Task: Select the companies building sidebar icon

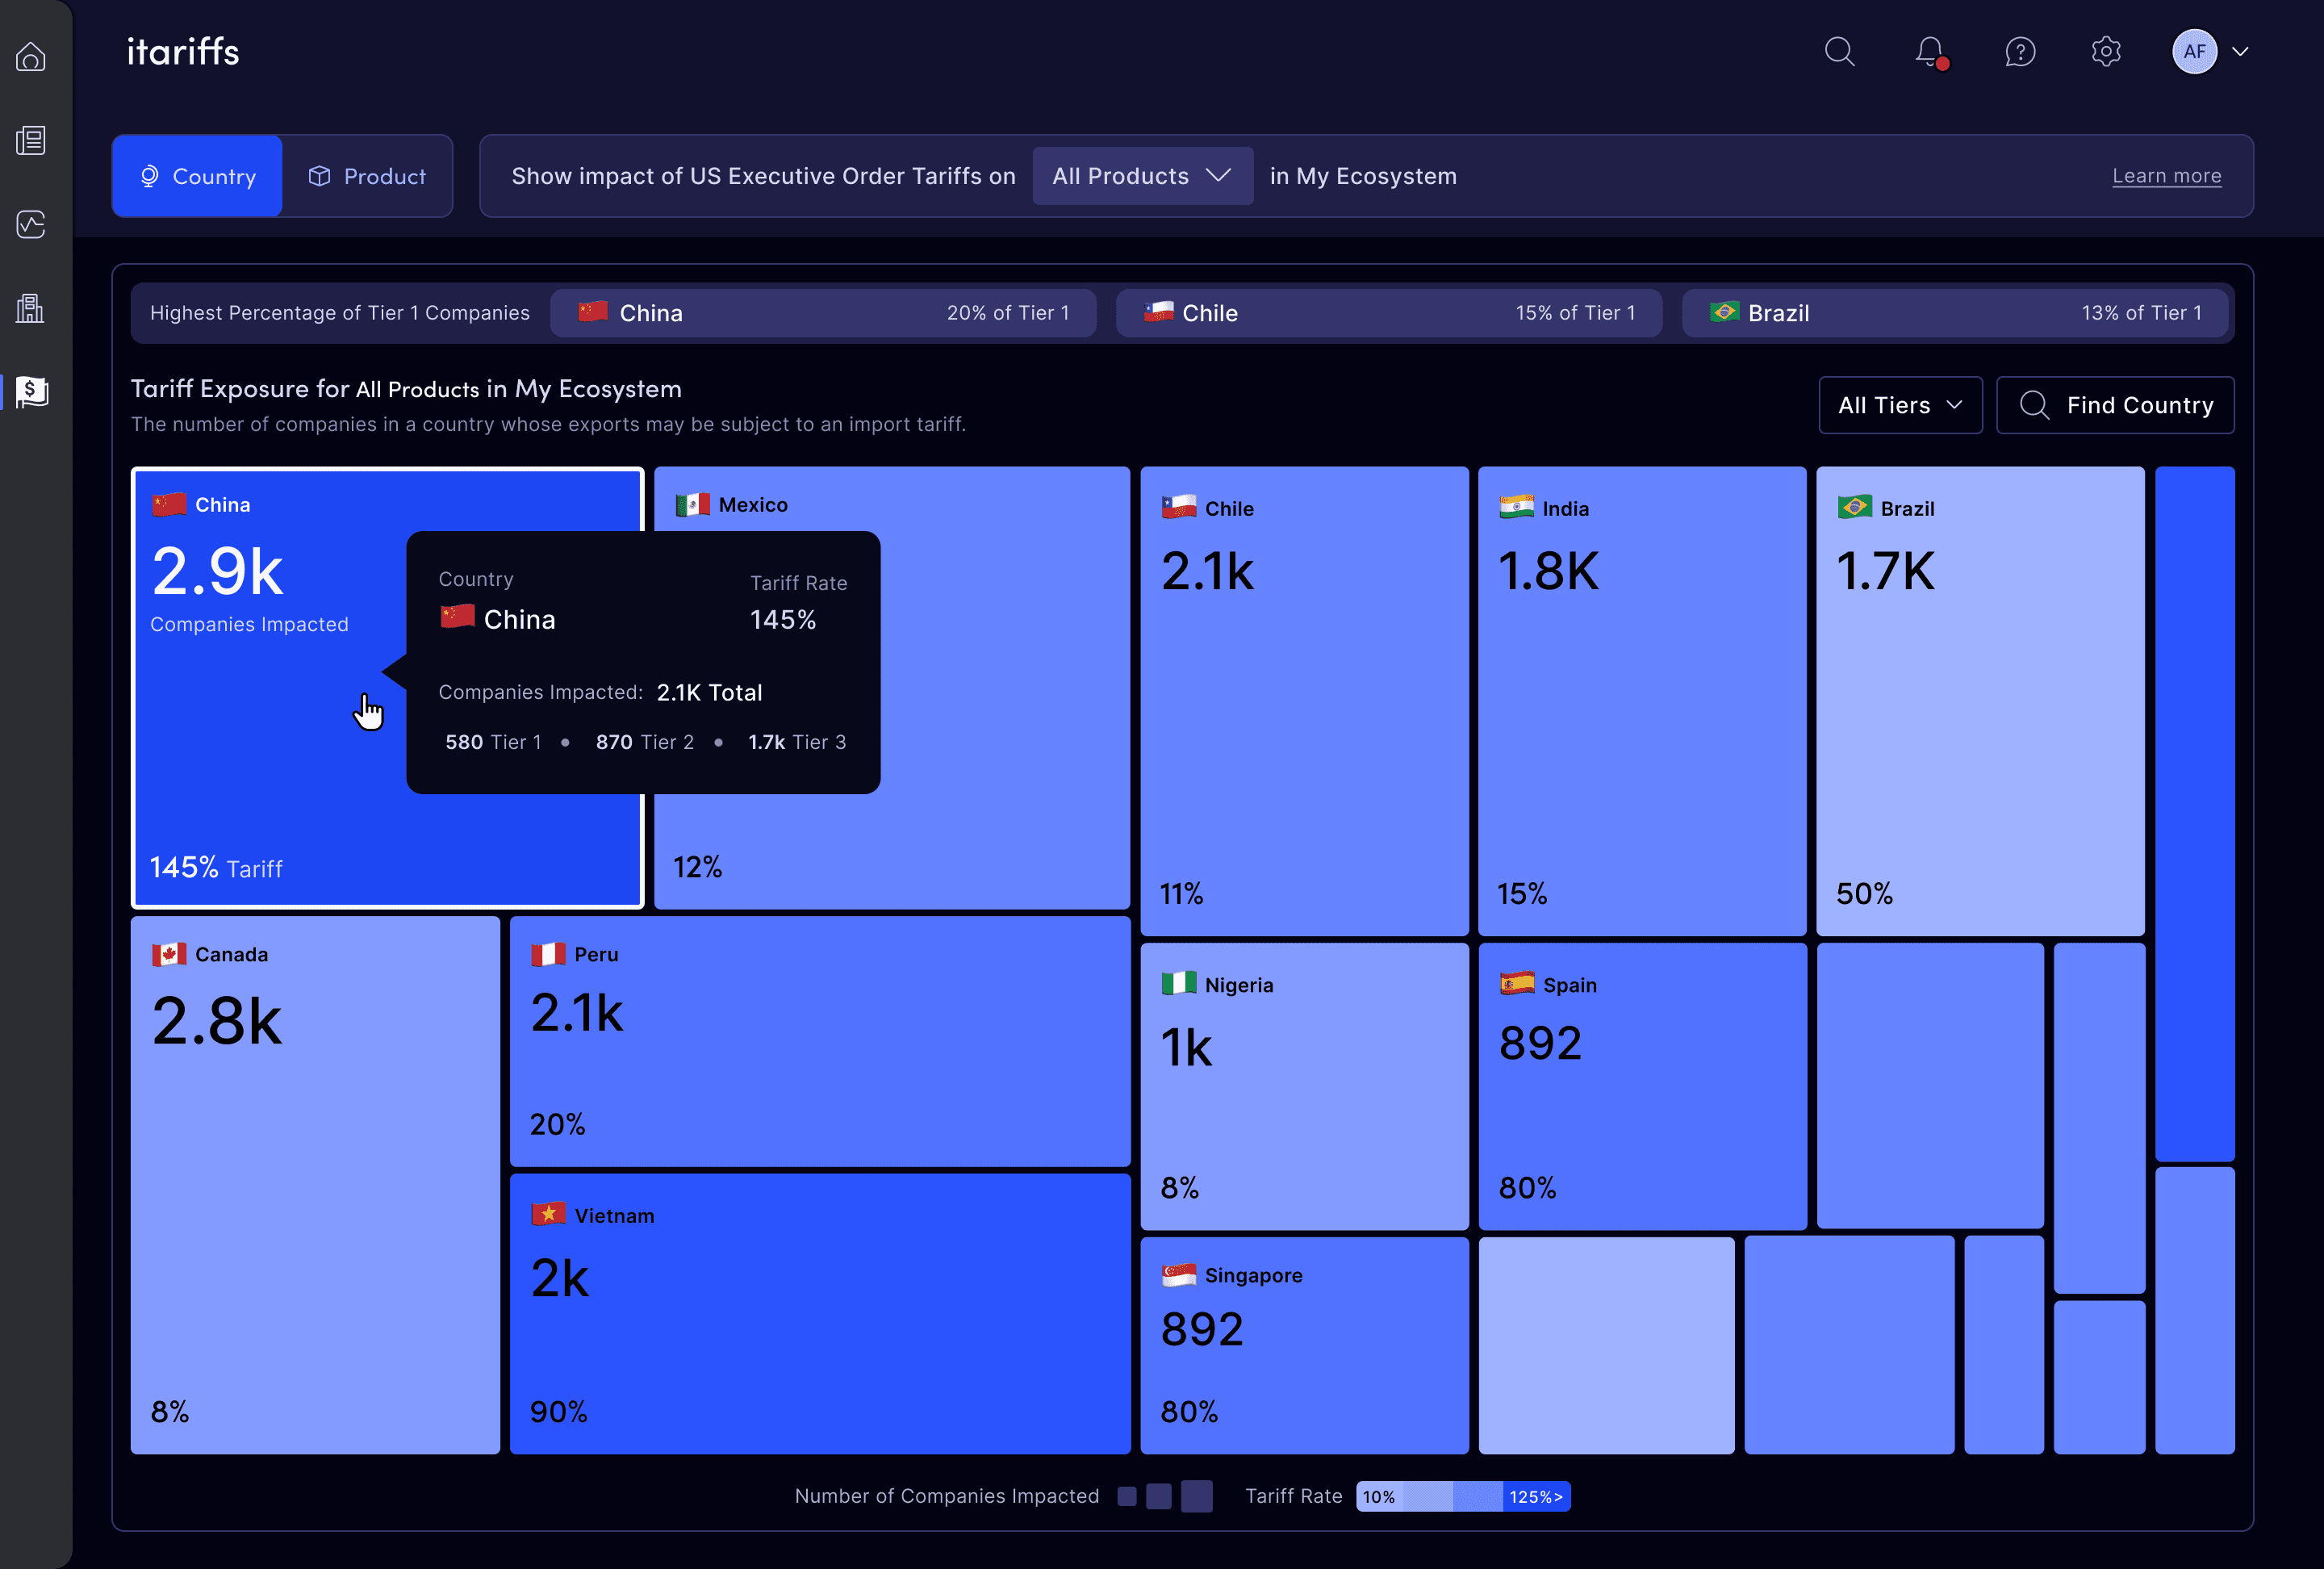Action: pyautogui.click(x=31, y=308)
